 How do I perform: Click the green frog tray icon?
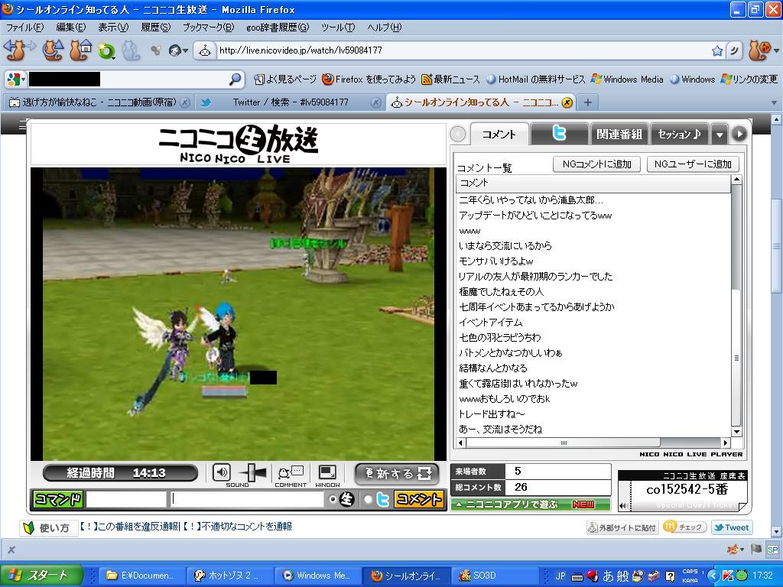point(742,576)
